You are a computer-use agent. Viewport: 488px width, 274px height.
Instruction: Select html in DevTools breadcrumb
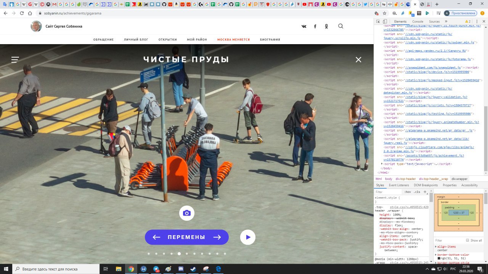(379, 179)
